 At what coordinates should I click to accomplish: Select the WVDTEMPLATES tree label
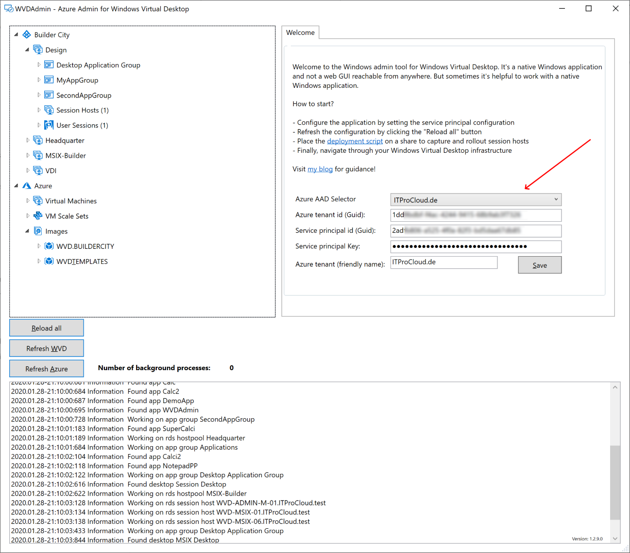82,261
